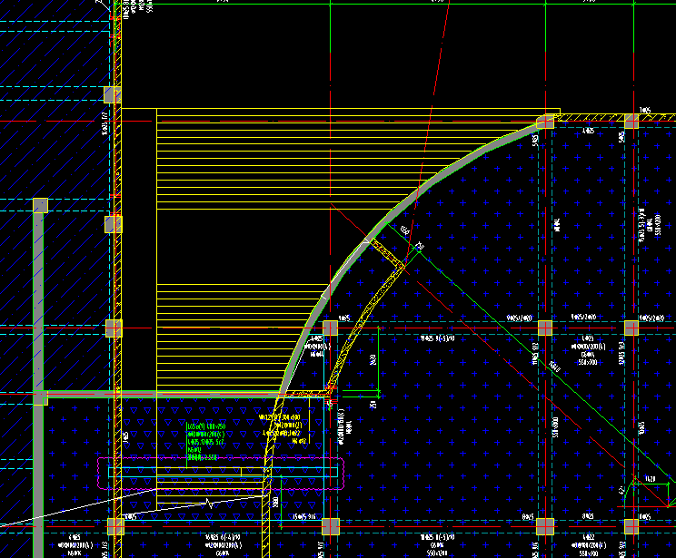Select column capping the gray vertical wall's top
Viewport: 676px width, 558px height.
[x=41, y=205]
